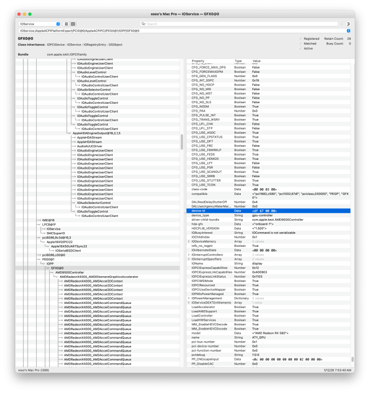
Task: Toggle the Matched checkbox
Action: [300, 43]
